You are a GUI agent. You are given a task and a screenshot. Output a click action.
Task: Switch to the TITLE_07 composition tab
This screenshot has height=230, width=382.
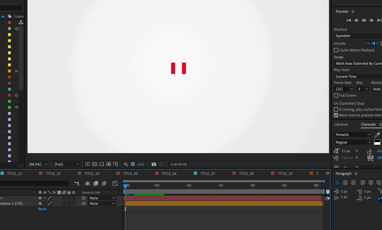tap(208, 174)
